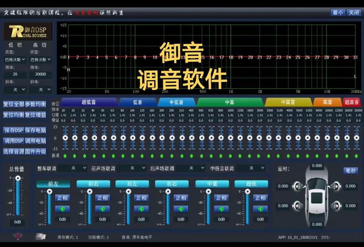364x247 pixels.
Task: Open the 低切 类型 巴特沃斯 dropdown
Action: pos(15,60)
